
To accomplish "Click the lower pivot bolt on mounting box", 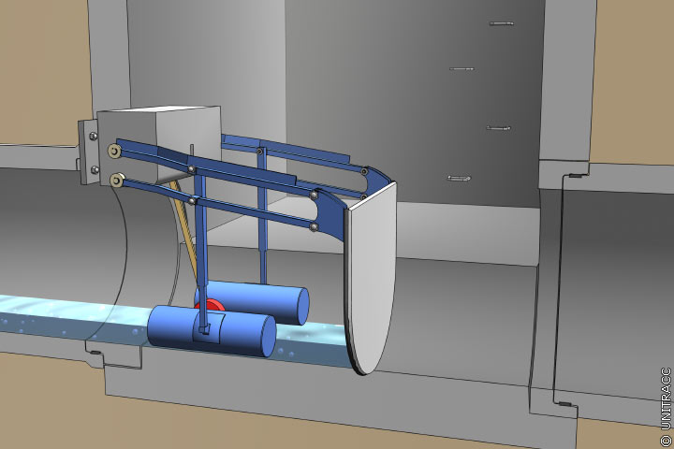I will pos(116,178).
